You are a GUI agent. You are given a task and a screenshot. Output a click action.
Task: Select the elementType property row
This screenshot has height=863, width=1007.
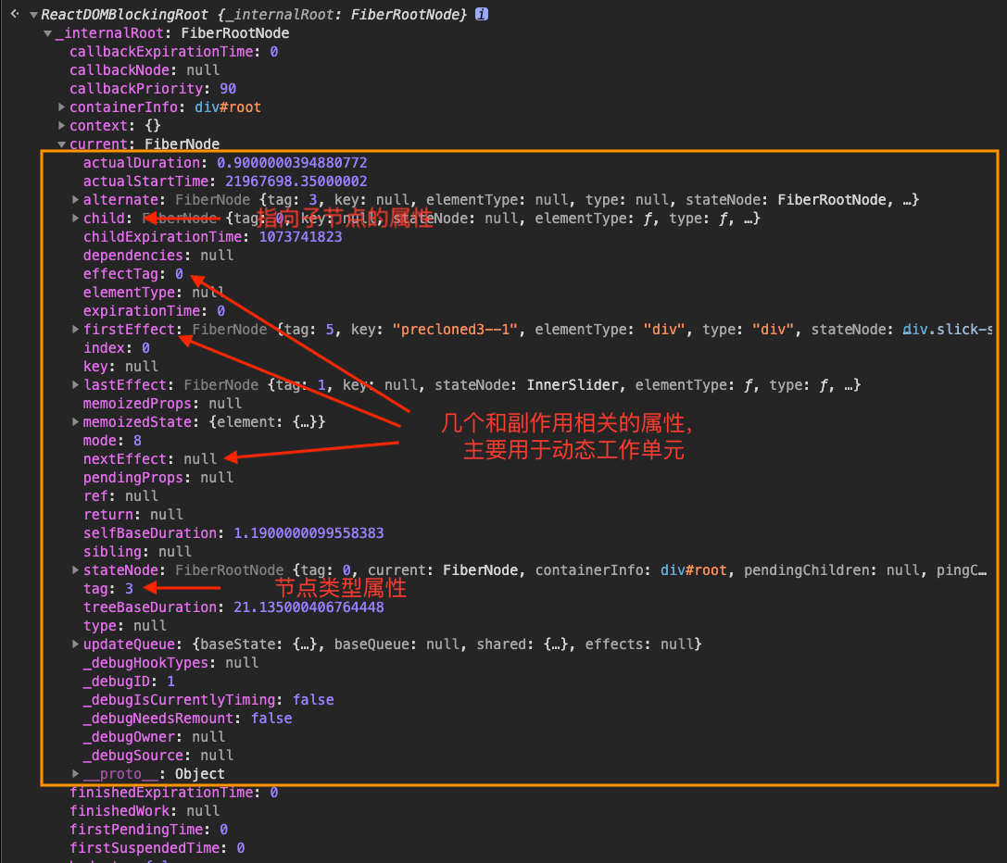coord(154,293)
